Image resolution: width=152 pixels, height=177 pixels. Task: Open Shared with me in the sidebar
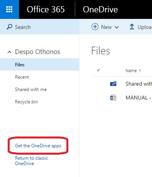click(31, 89)
